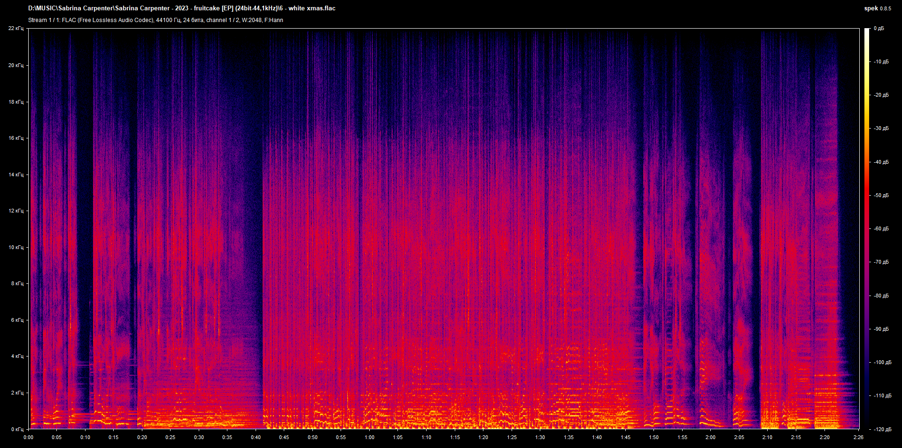Click the white xmas.flac file path title
The image size is (902, 448).
pos(182,8)
